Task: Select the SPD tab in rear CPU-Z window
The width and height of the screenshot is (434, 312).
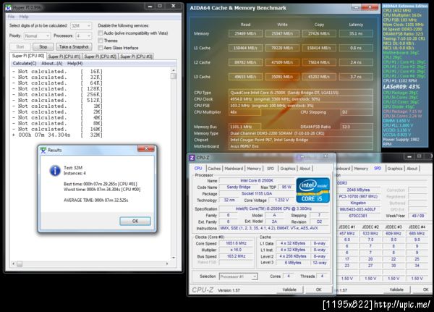Action: (x=378, y=168)
